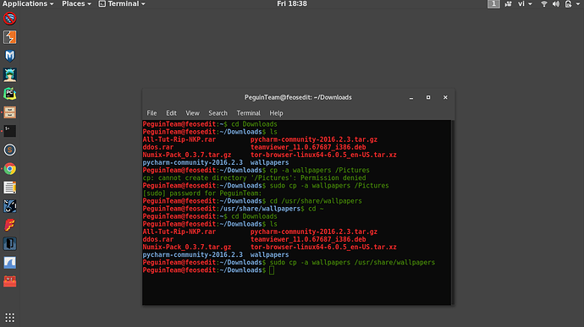Launch Metasploit from the dock
Viewport: 584px width, 327px height.
tap(9, 56)
